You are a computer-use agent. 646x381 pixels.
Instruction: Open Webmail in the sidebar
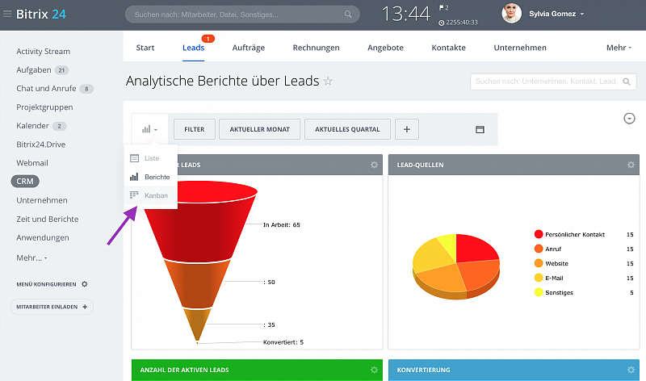click(32, 163)
